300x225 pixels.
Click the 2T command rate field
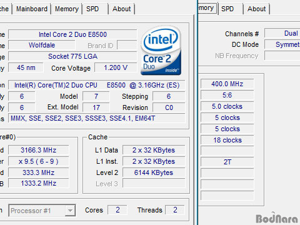coord(227,162)
